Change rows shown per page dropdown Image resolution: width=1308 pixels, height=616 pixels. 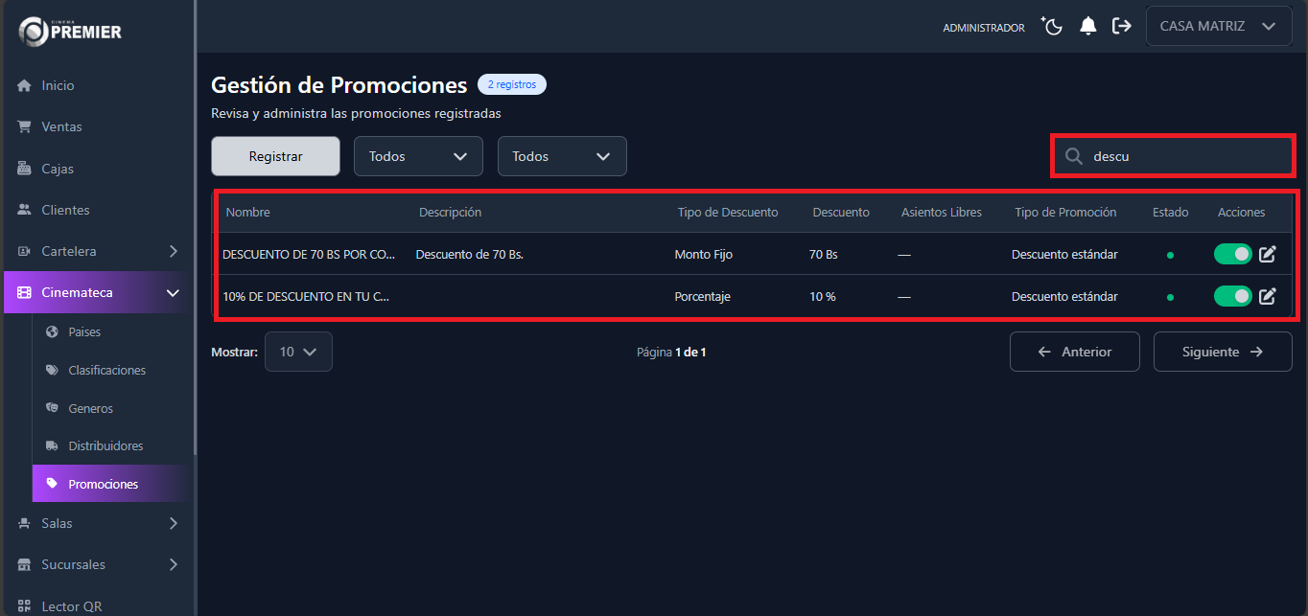point(298,352)
